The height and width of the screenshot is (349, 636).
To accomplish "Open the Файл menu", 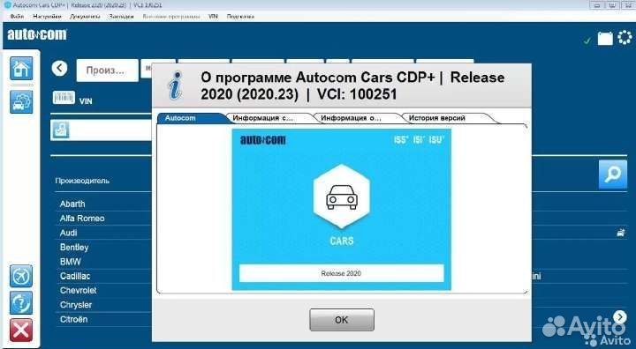I will coord(17,17).
